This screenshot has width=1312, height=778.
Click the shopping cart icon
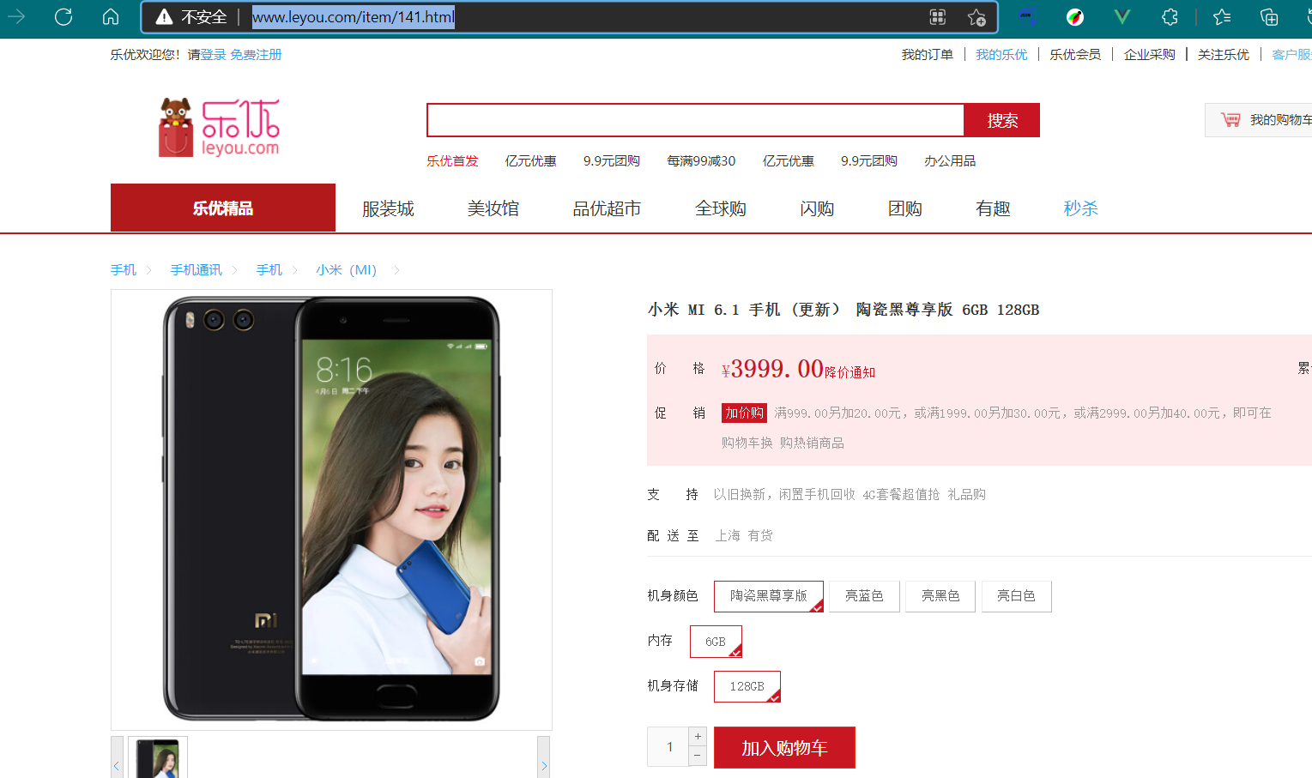click(x=1230, y=120)
